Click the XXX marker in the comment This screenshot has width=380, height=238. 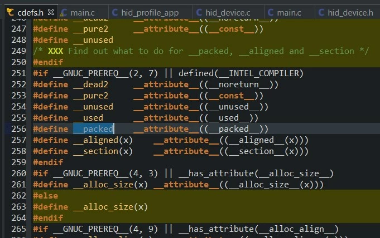[55, 51]
